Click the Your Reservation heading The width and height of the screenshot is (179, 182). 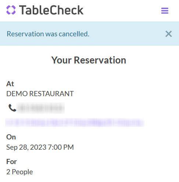tap(89, 60)
